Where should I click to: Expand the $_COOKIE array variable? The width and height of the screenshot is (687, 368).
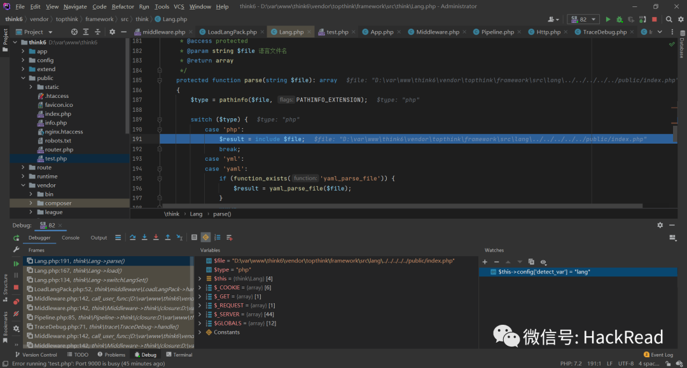pyautogui.click(x=200, y=287)
